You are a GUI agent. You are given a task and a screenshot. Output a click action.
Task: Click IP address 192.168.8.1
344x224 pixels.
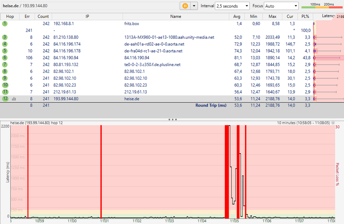tap(64, 24)
